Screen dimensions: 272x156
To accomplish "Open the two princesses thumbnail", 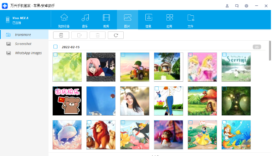I will point(202,67).
